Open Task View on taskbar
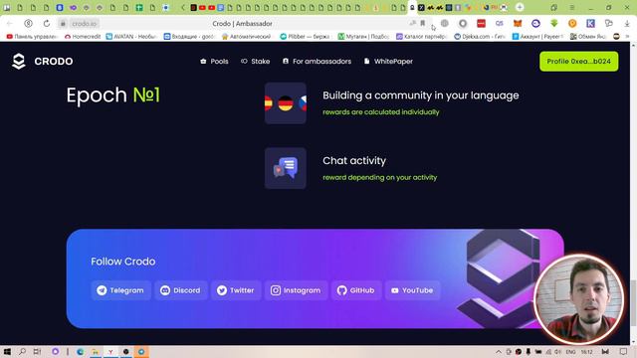Image resolution: width=637 pixels, height=358 pixels. 37,351
